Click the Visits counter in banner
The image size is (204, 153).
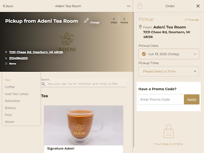click(114, 21)
